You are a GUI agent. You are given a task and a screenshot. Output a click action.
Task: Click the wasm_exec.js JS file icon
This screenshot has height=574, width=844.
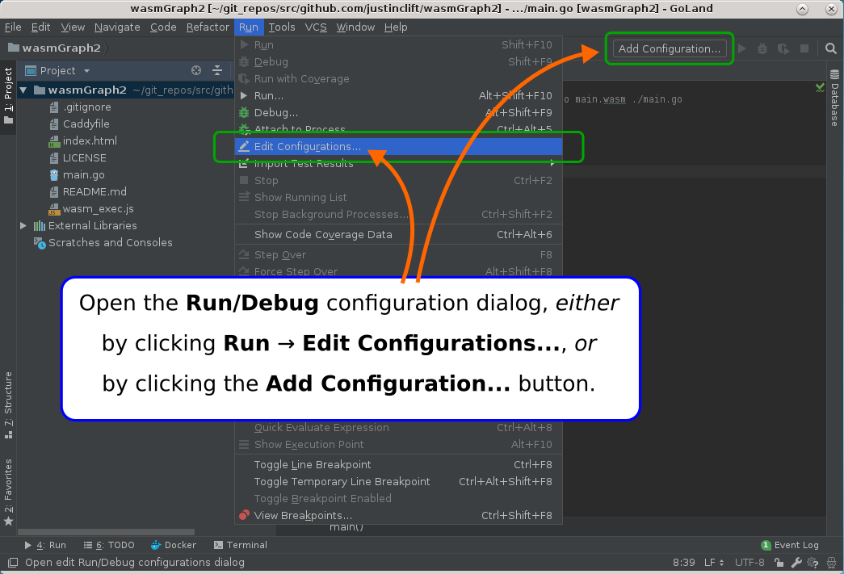click(54, 209)
